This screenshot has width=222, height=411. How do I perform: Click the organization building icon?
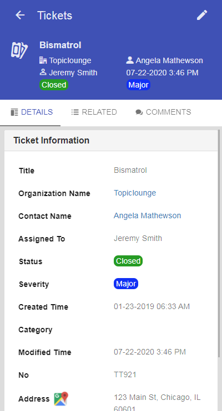[43, 60]
